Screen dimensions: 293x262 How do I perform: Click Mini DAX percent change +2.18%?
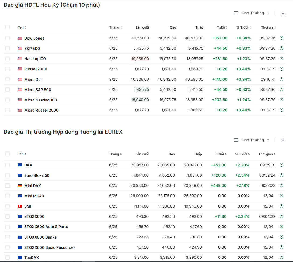point(243,185)
